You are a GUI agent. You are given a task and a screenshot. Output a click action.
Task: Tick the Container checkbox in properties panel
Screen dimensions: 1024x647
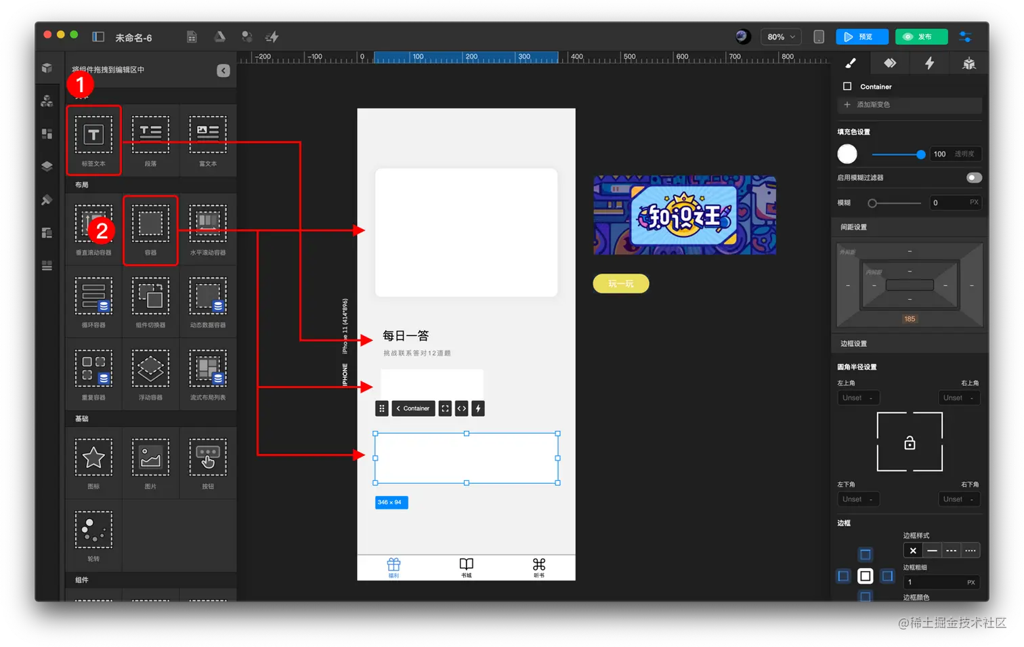(847, 86)
